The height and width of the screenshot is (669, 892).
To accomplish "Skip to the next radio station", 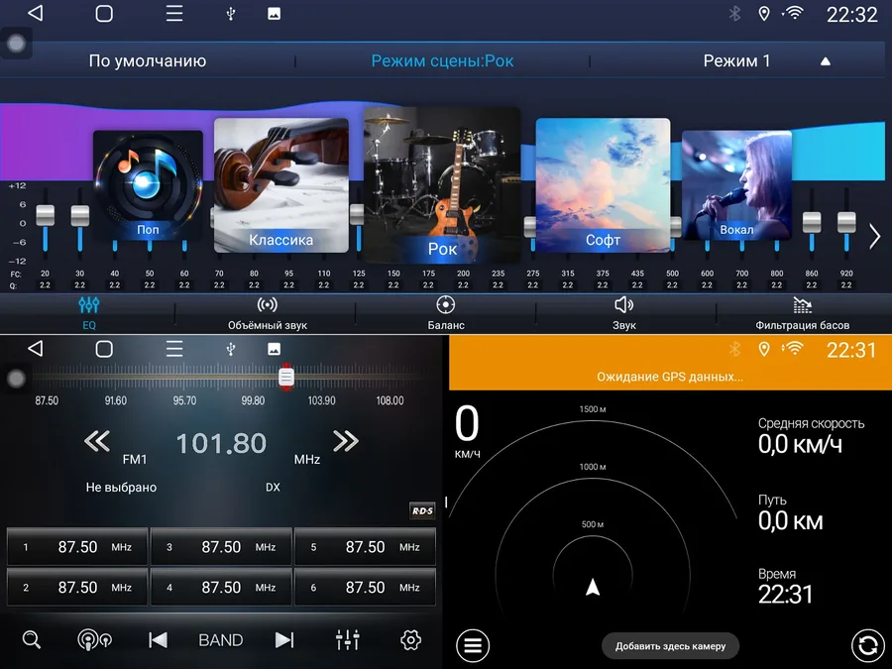I will coord(284,640).
